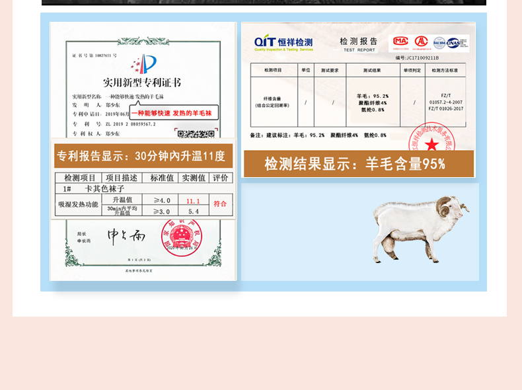The height and width of the screenshot is (390, 522).
Task: Click header '测试结果' in test report
Action: (372, 70)
